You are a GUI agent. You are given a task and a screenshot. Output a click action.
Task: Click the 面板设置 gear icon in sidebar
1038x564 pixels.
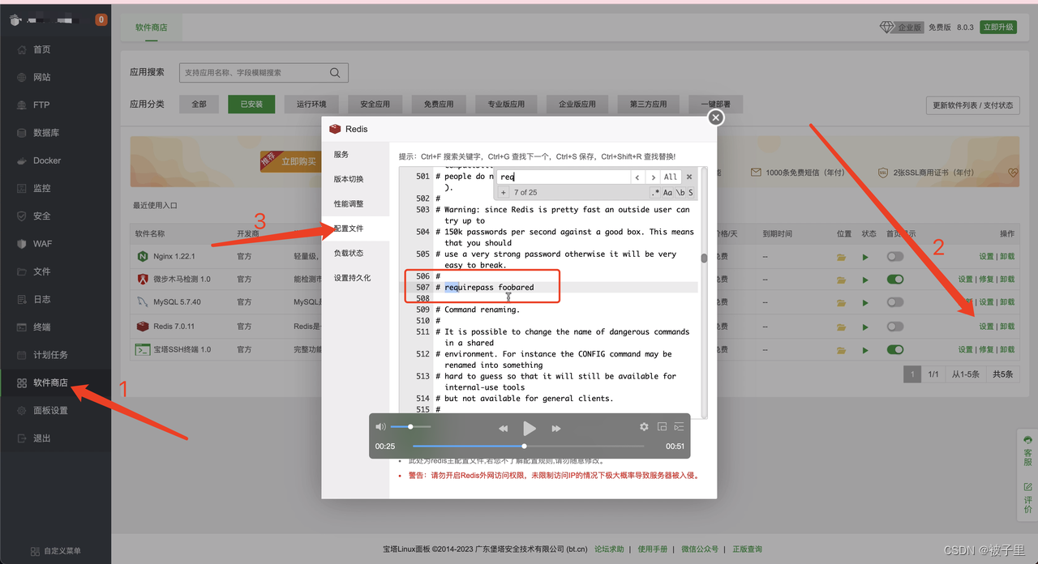(22, 410)
